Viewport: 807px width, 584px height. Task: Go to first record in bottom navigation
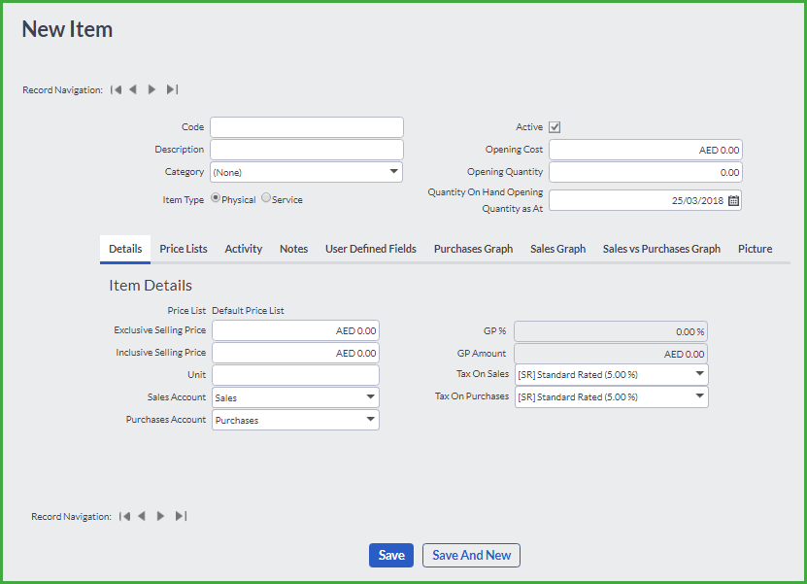pos(124,516)
